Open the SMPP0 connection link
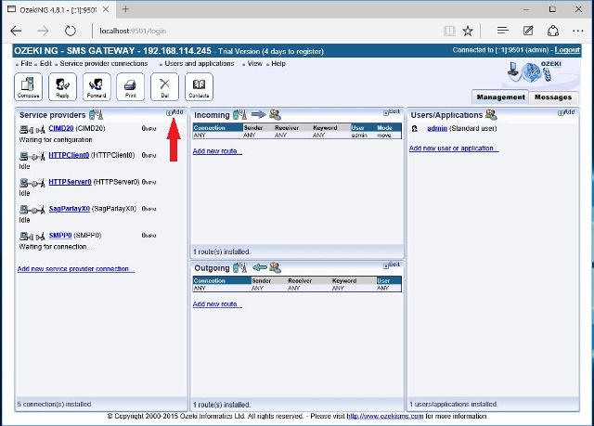Image resolution: width=594 pixels, height=426 pixels. (60, 235)
